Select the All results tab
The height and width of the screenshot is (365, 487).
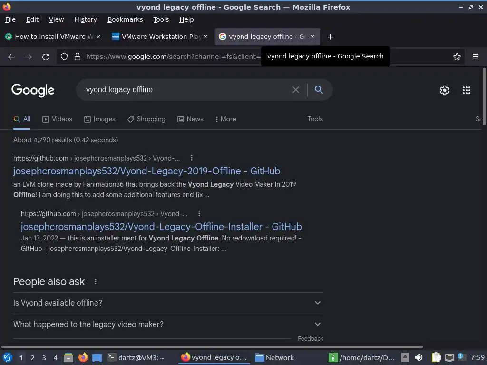tap(22, 119)
